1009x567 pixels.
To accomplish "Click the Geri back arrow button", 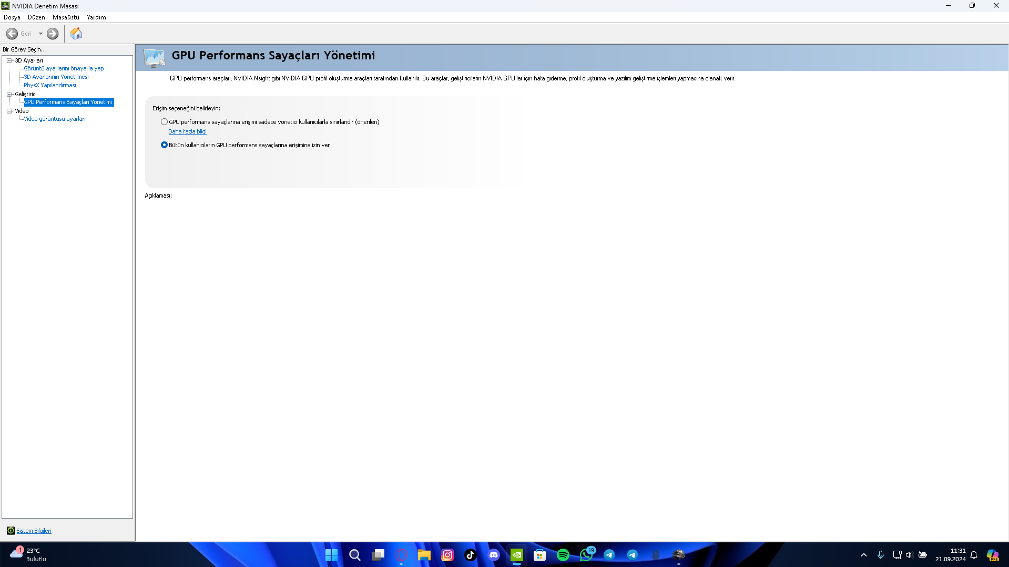I will point(12,34).
